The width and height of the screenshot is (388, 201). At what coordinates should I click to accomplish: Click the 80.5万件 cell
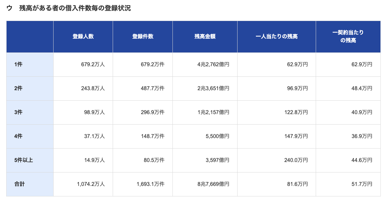143,160
